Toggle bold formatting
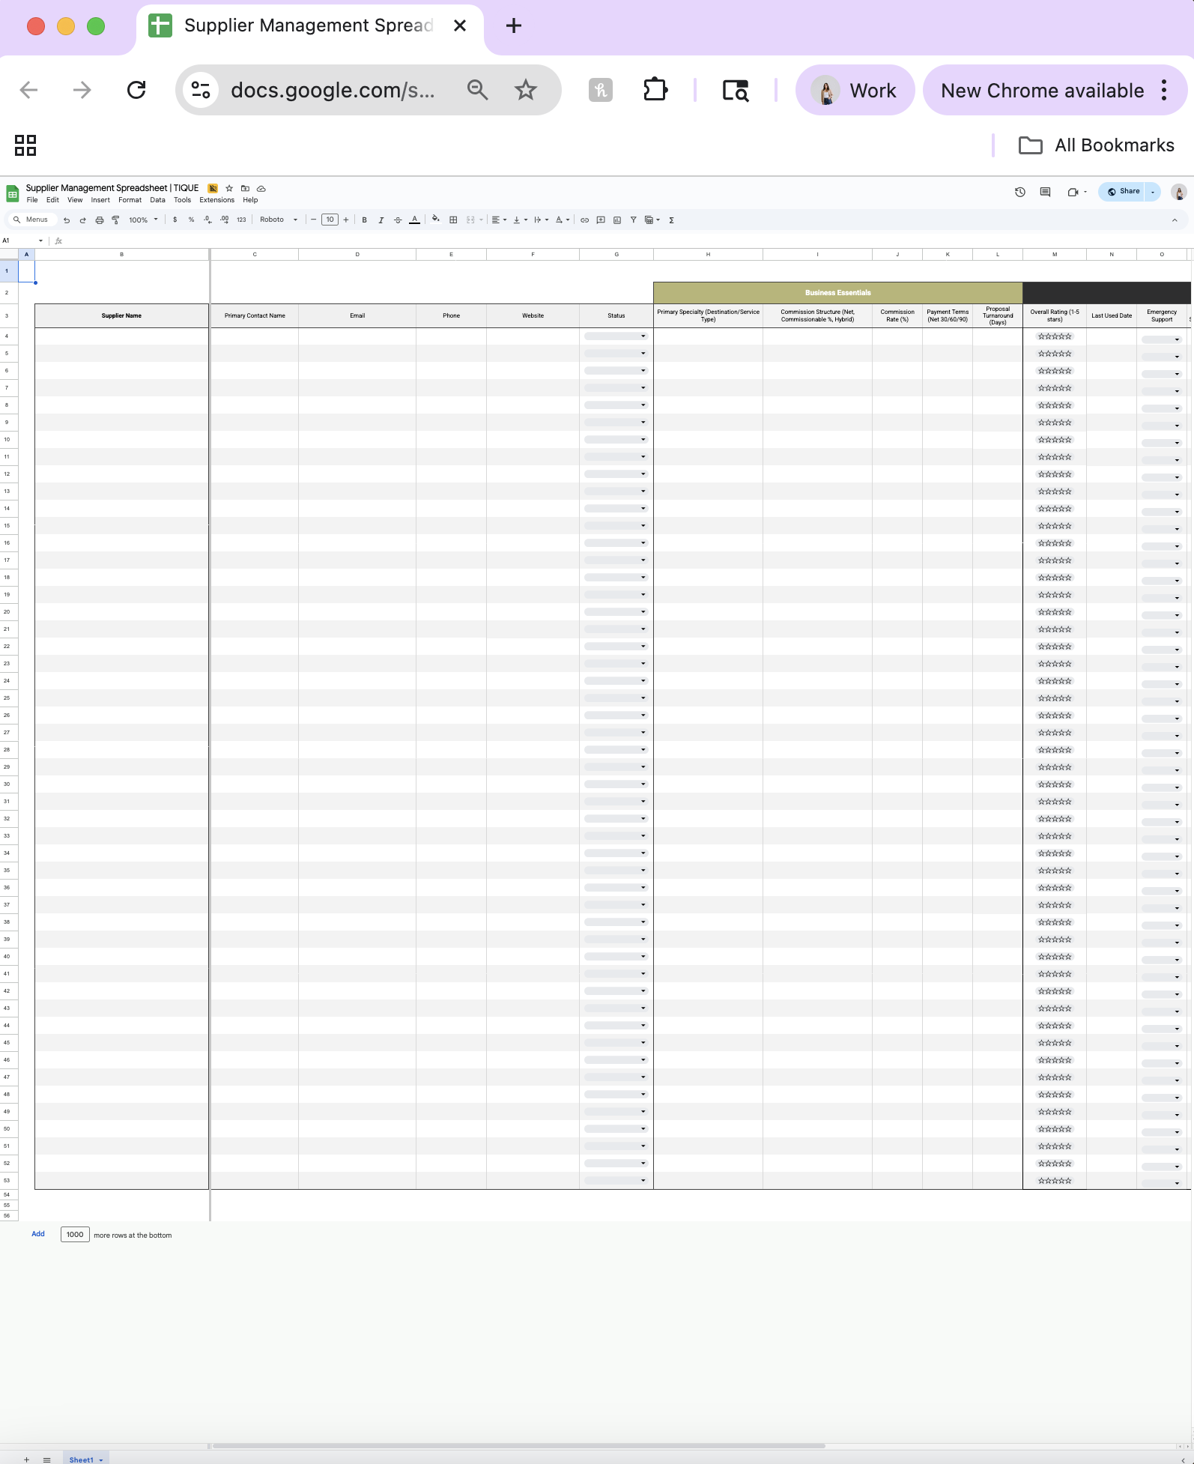The image size is (1194, 1464). [x=365, y=220]
